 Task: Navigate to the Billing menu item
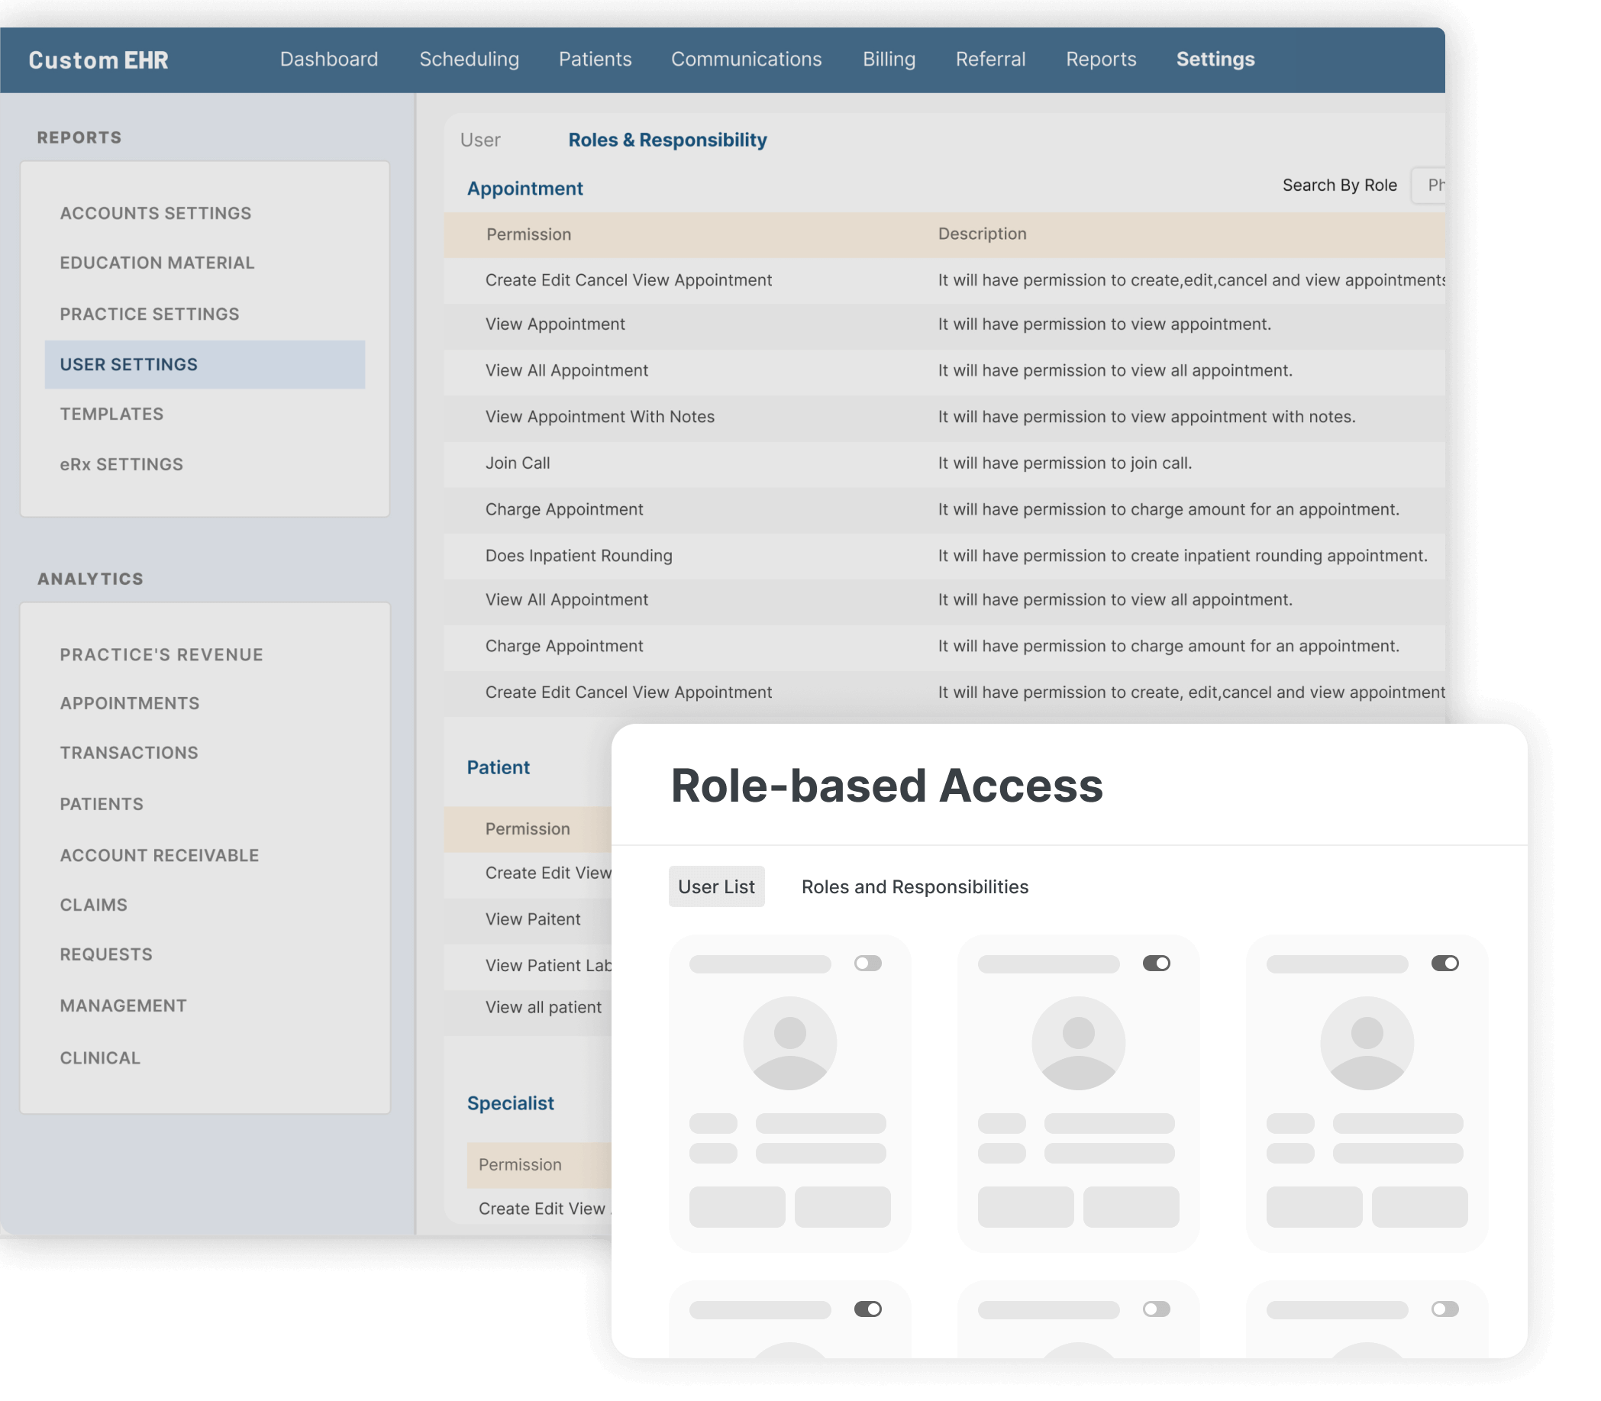pos(889,60)
